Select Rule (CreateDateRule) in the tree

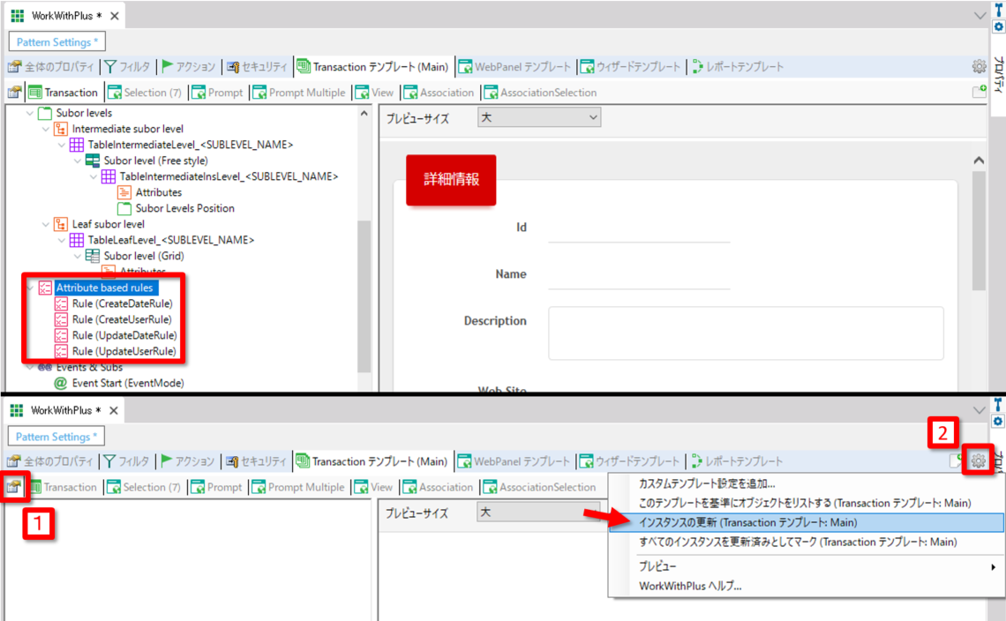click(122, 303)
